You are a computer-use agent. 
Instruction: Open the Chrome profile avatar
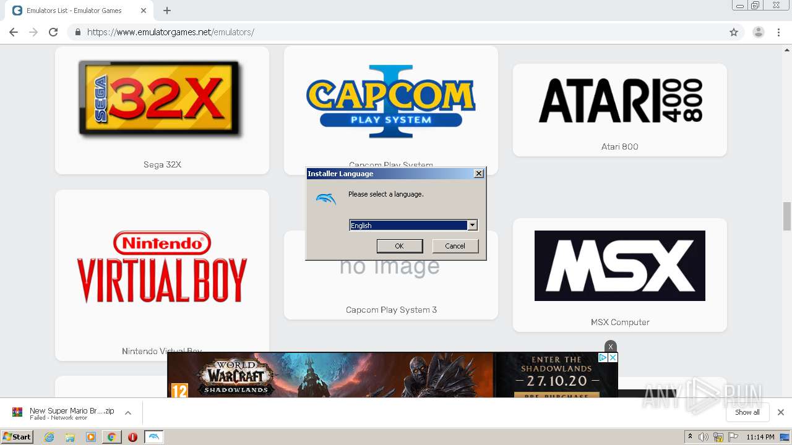(758, 32)
